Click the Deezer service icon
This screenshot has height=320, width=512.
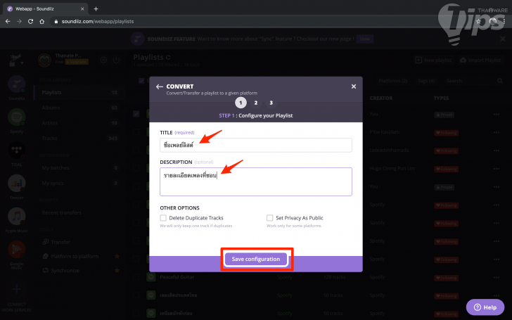18,183
